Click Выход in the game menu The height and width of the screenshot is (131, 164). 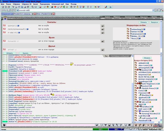coord(154,17)
